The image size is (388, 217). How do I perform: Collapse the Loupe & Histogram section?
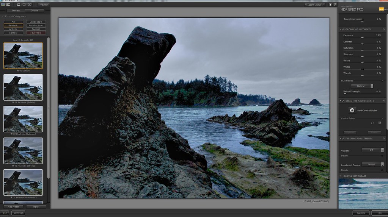pos(341,176)
